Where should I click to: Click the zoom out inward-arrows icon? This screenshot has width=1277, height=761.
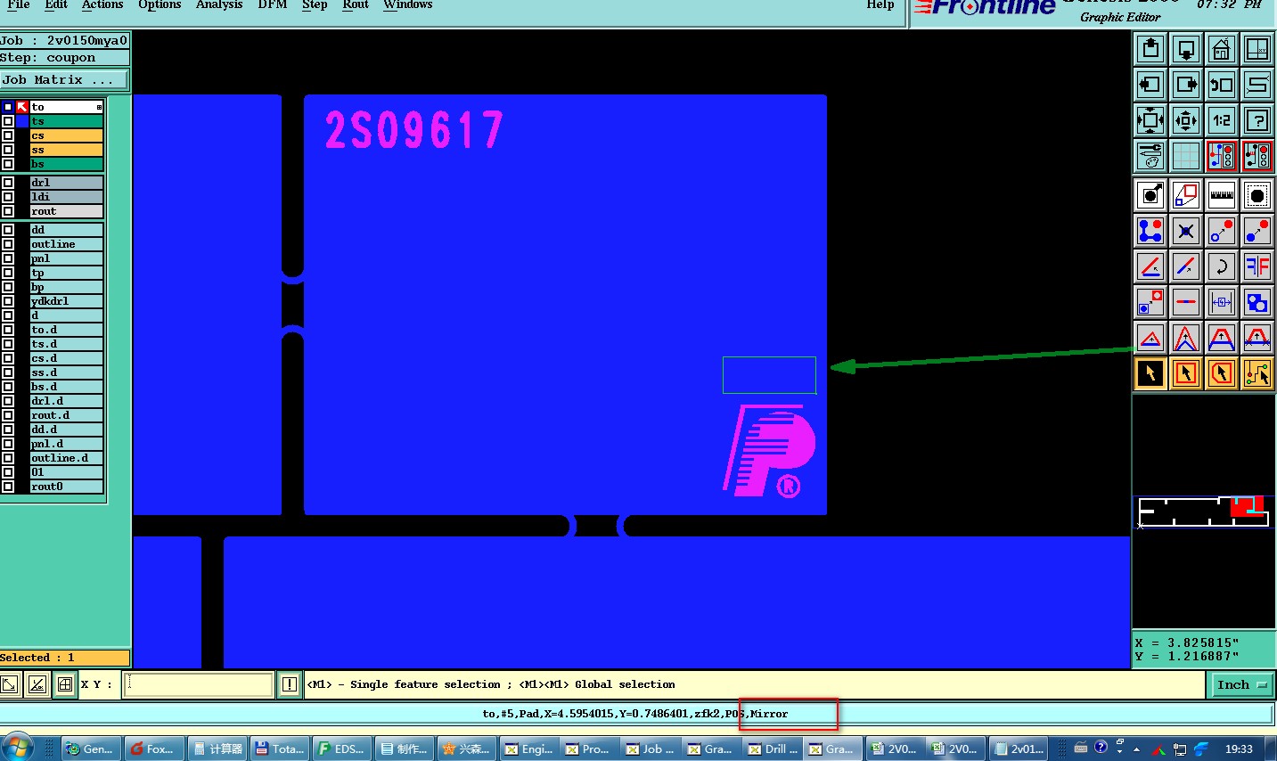pyautogui.click(x=1186, y=120)
